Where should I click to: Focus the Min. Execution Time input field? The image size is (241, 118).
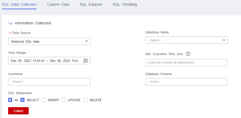[x=186, y=63]
